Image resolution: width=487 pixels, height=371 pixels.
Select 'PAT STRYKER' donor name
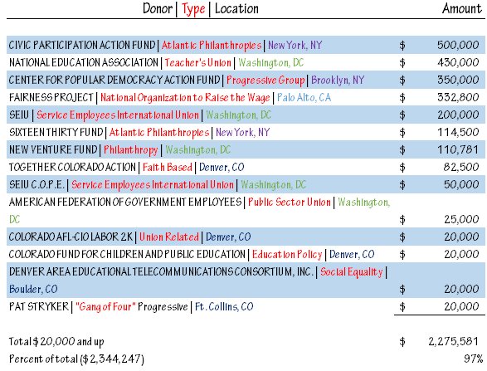click(x=39, y=307)
